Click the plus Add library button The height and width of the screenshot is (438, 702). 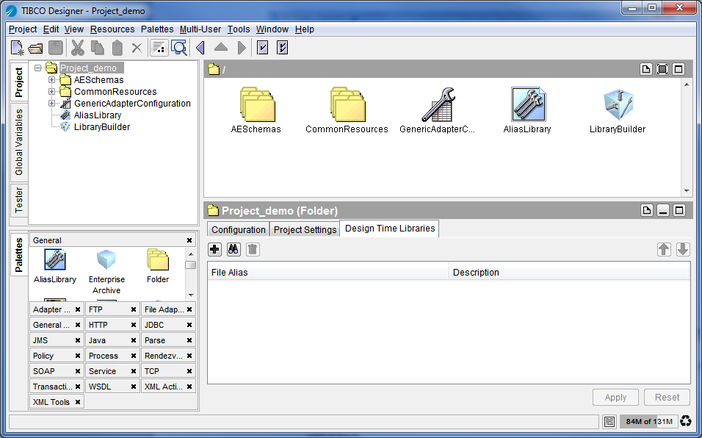[x=215, y=249]
